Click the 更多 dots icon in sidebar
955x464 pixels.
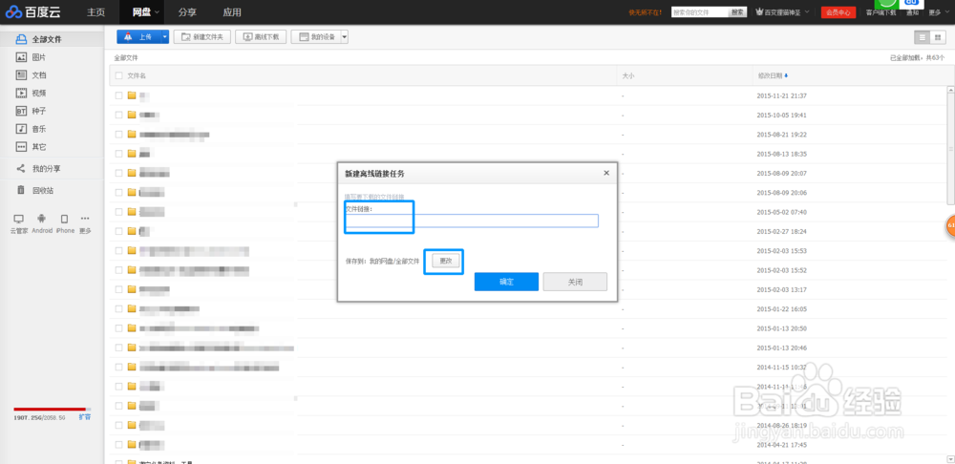pos(85,219)
